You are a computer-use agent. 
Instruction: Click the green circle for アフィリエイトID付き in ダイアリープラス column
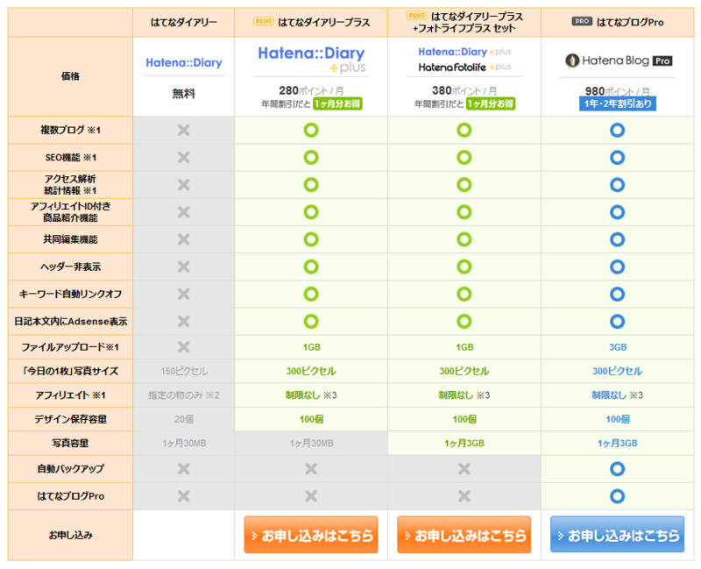point(311,212)
